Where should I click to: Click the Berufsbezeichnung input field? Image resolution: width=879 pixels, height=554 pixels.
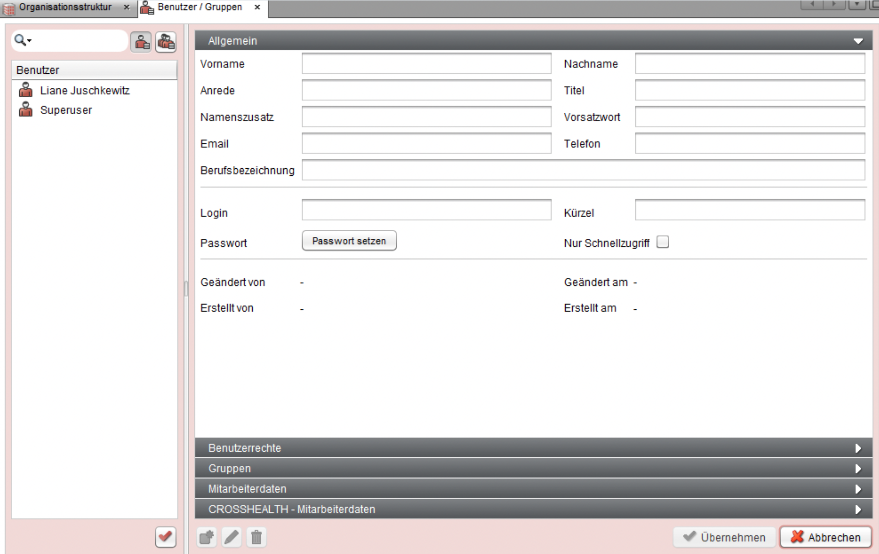(x=583, y=170)
